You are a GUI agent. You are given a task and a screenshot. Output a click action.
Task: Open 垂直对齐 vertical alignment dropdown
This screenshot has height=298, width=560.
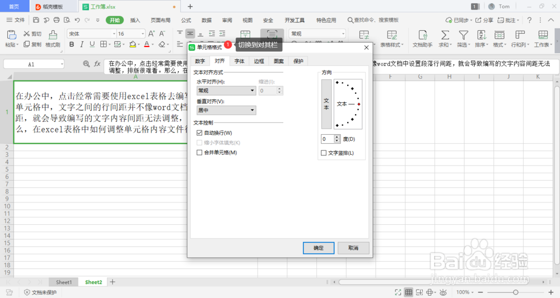[x=226, y=110]
